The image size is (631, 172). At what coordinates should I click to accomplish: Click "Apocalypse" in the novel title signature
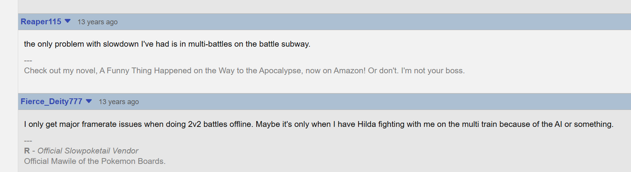tap(280, 71)
